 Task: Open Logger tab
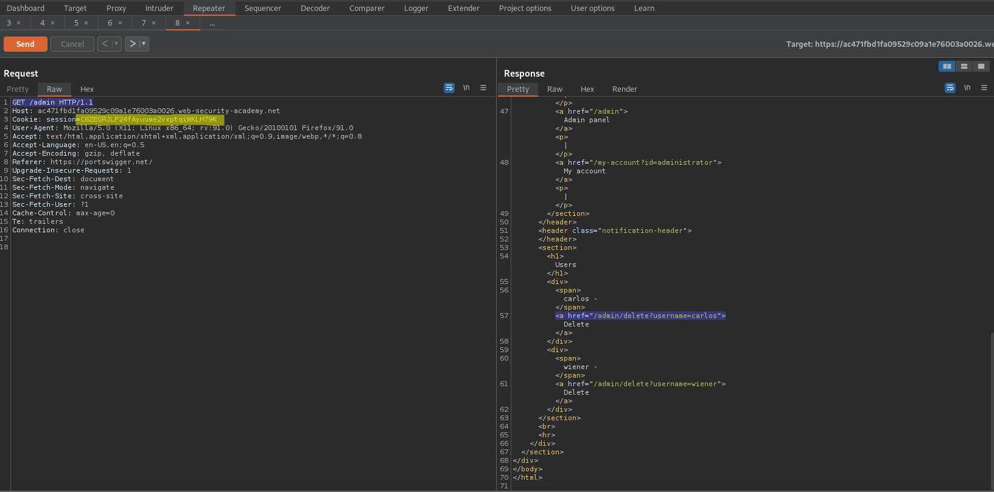pos(416,8)
